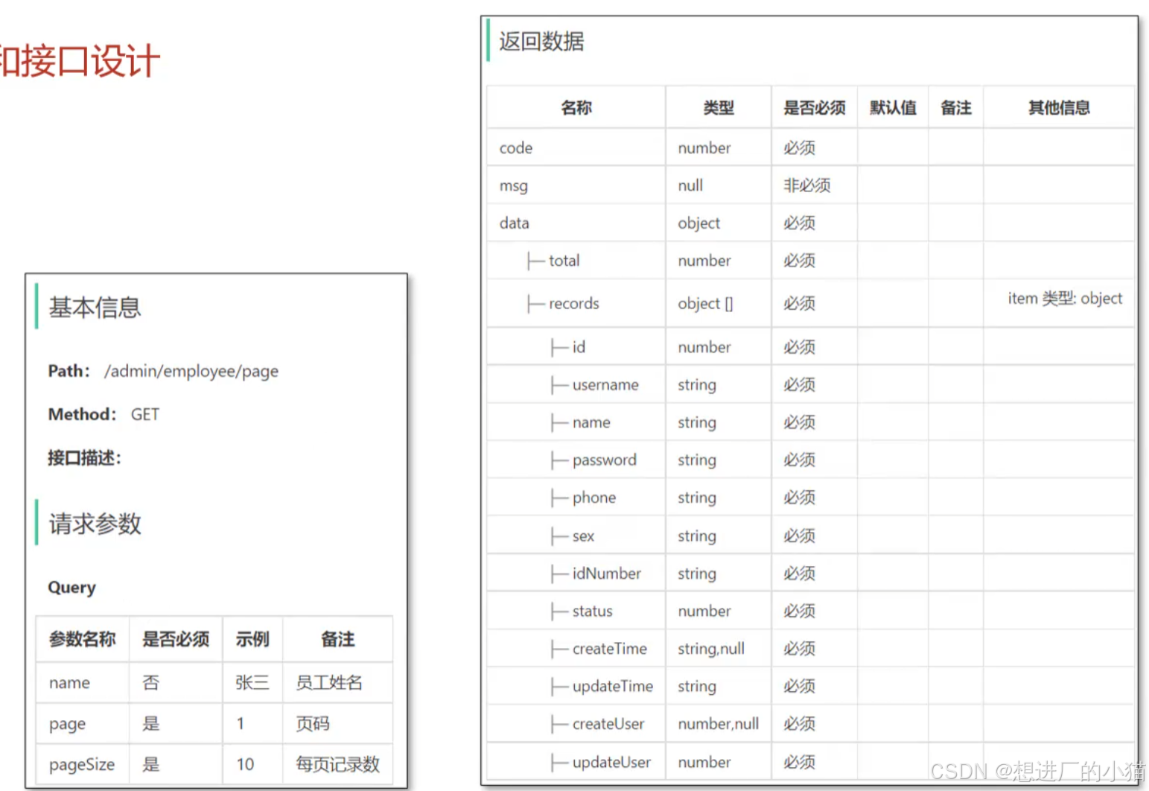Click the 是否必须 header in return table
Screen dimensions: 1149x791
815,108
